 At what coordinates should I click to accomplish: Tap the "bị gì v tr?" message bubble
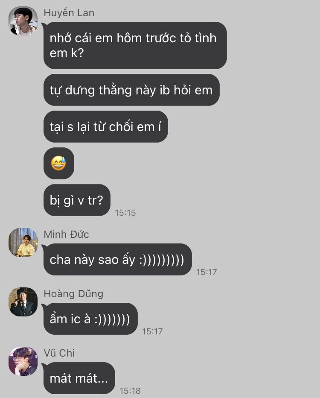[77, 200]
